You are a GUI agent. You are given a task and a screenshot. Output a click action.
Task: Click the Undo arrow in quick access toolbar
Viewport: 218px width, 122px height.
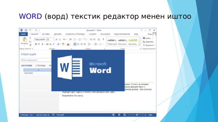(30, 30)
